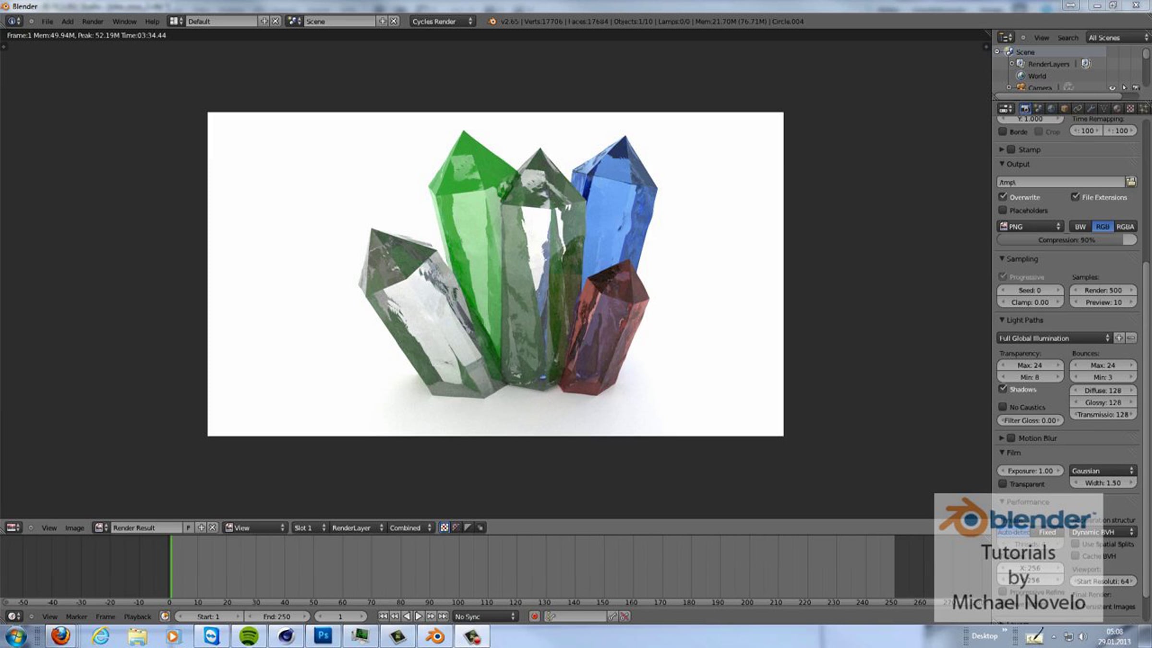Enable the Transparent film checkbox
The image size is (1152, 648).
(x=1003, y=484)
